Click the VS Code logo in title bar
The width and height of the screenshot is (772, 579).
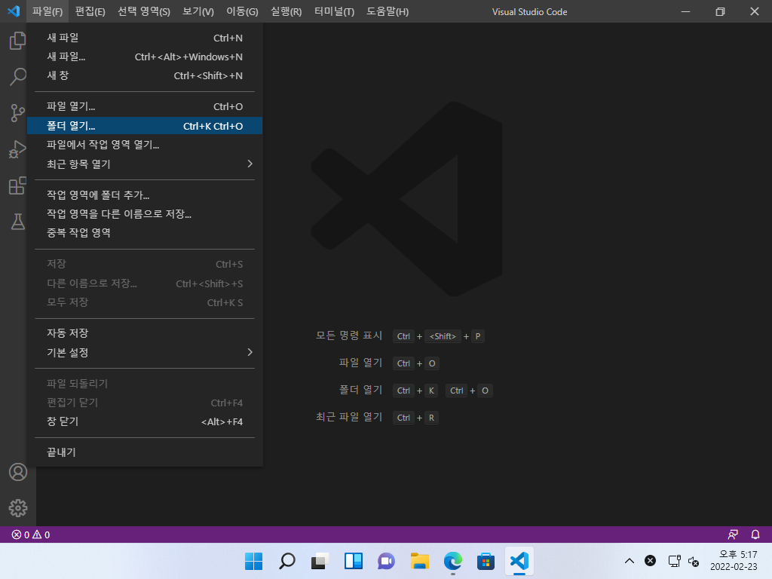pyautogui.click(x=14, y=11)
